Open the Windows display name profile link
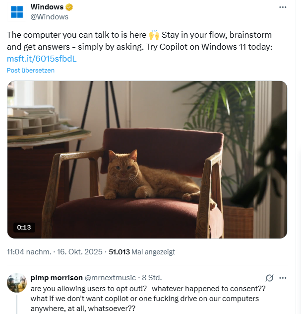 click(47, 7)
